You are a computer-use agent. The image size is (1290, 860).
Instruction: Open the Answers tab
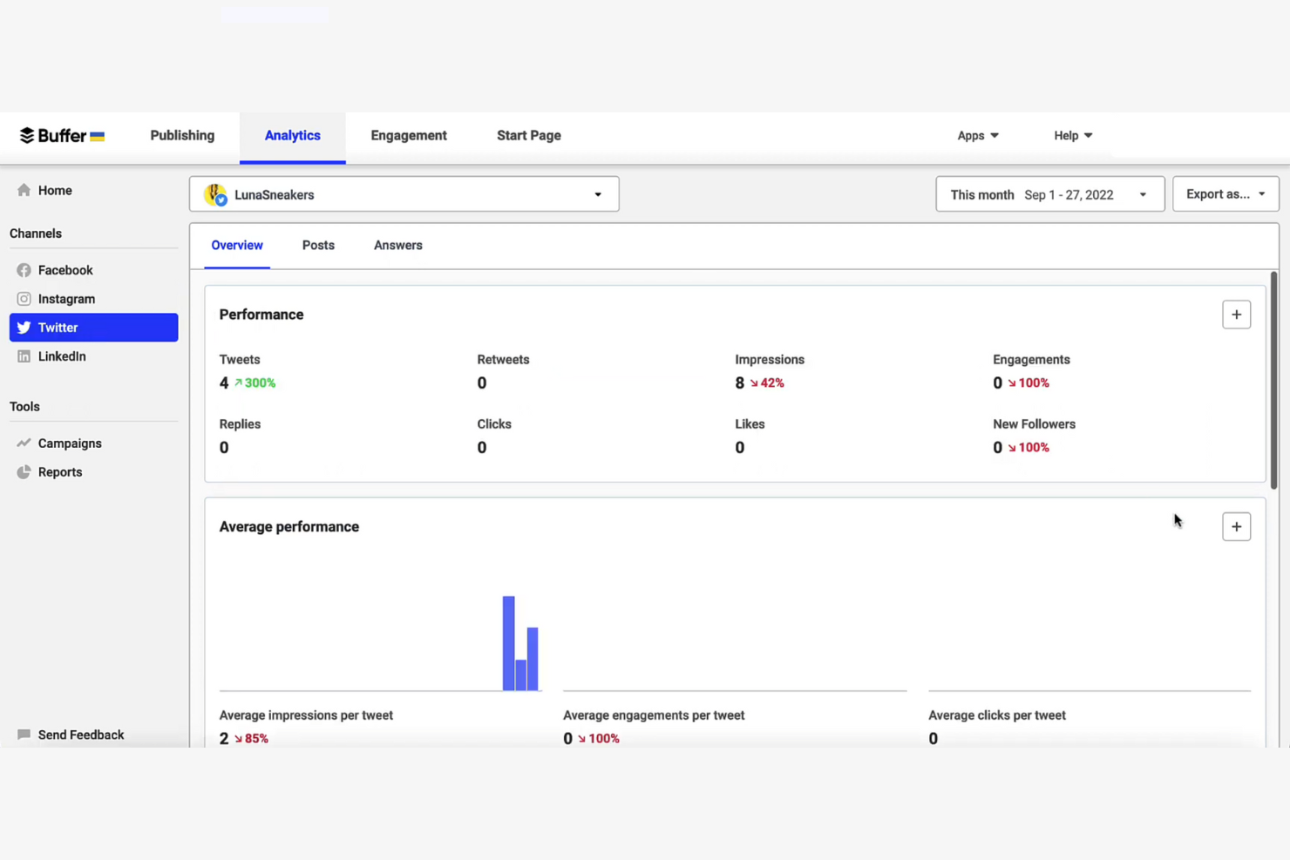(397, 245)
